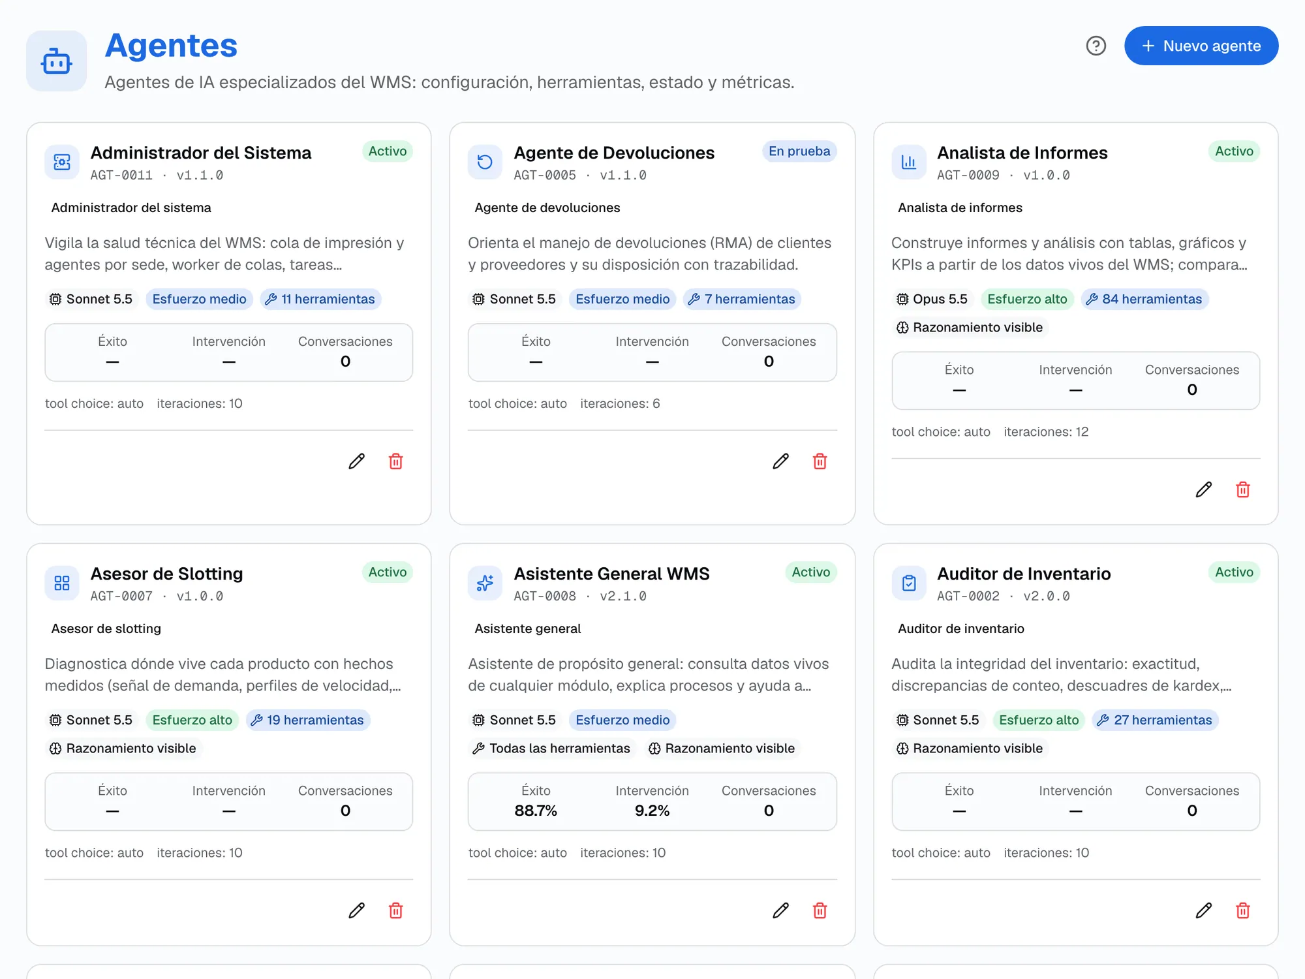Open the Auditor de Inventario title
This screenshot has height=979, width=1305.
(x=1024, y=574)
